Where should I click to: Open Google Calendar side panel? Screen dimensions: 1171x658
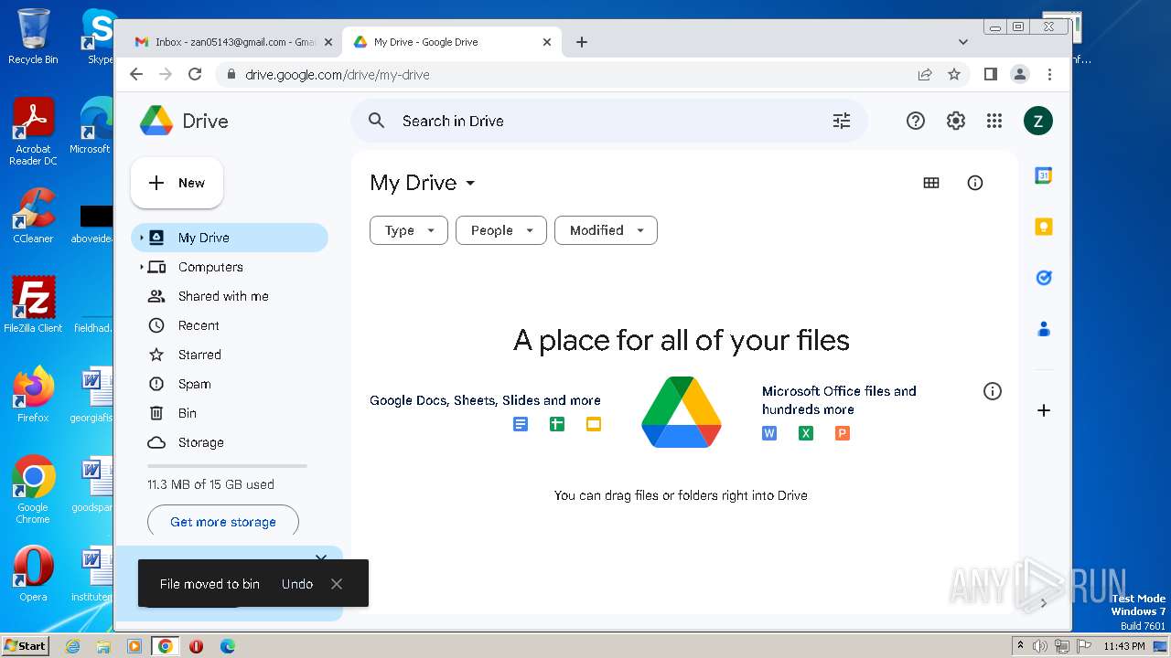click(1044, 175)
